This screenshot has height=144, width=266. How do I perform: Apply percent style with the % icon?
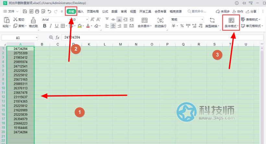click(182, 26)
